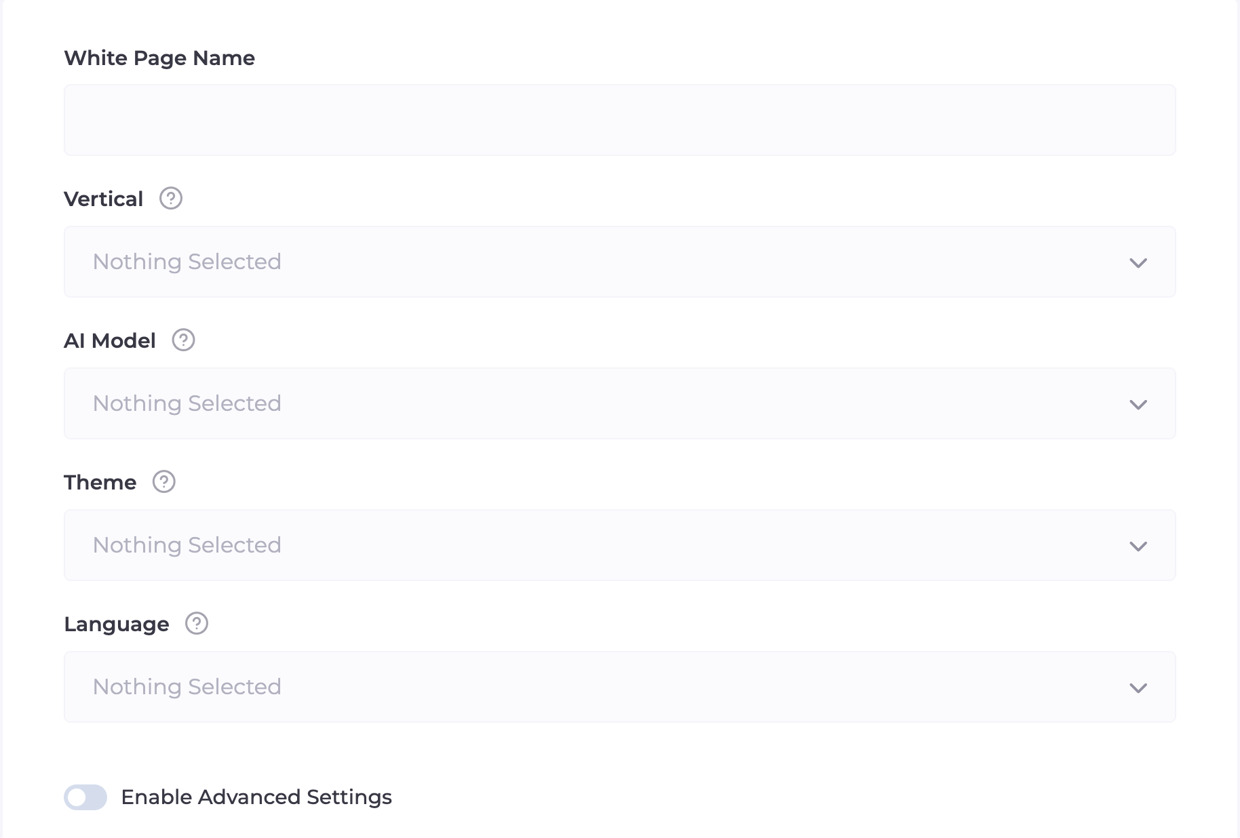Toggle the Enable Advanced Settings switch
The width and height of the screenshot is (1240, 838).
[85, 797]
